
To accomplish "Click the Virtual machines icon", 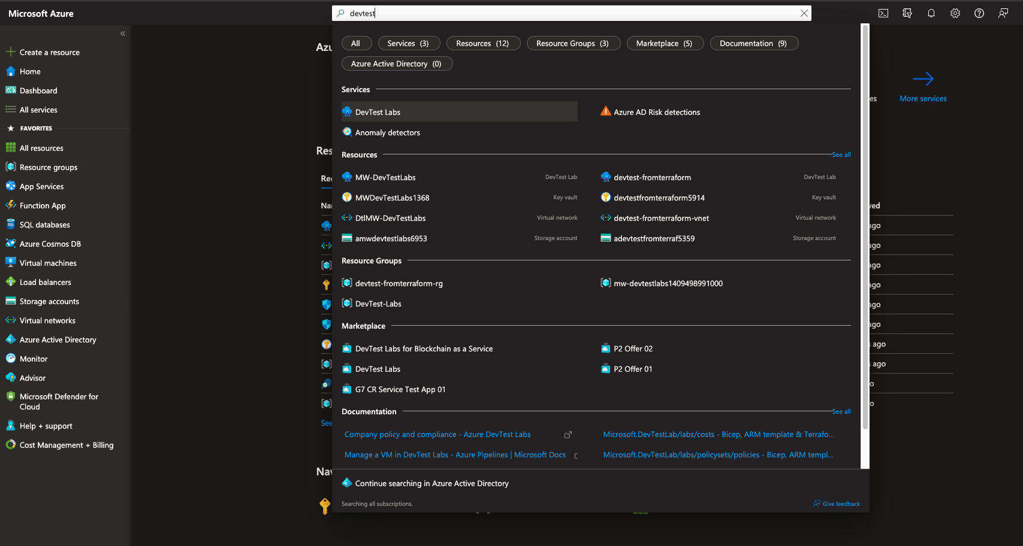I will click(10, 263).
